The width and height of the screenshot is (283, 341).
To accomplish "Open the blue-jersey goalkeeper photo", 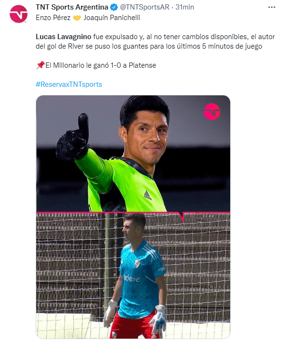I will (x=133, y=276).
